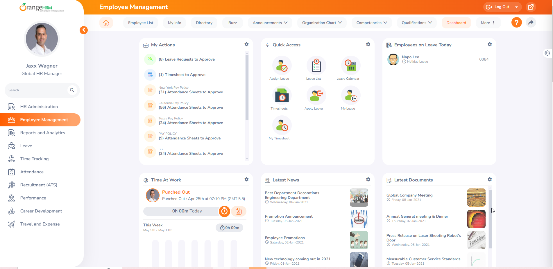The height and width of the screenshot is (269, 553).
Task: Open My Actions widget settings gear
Action: point(246,44)
